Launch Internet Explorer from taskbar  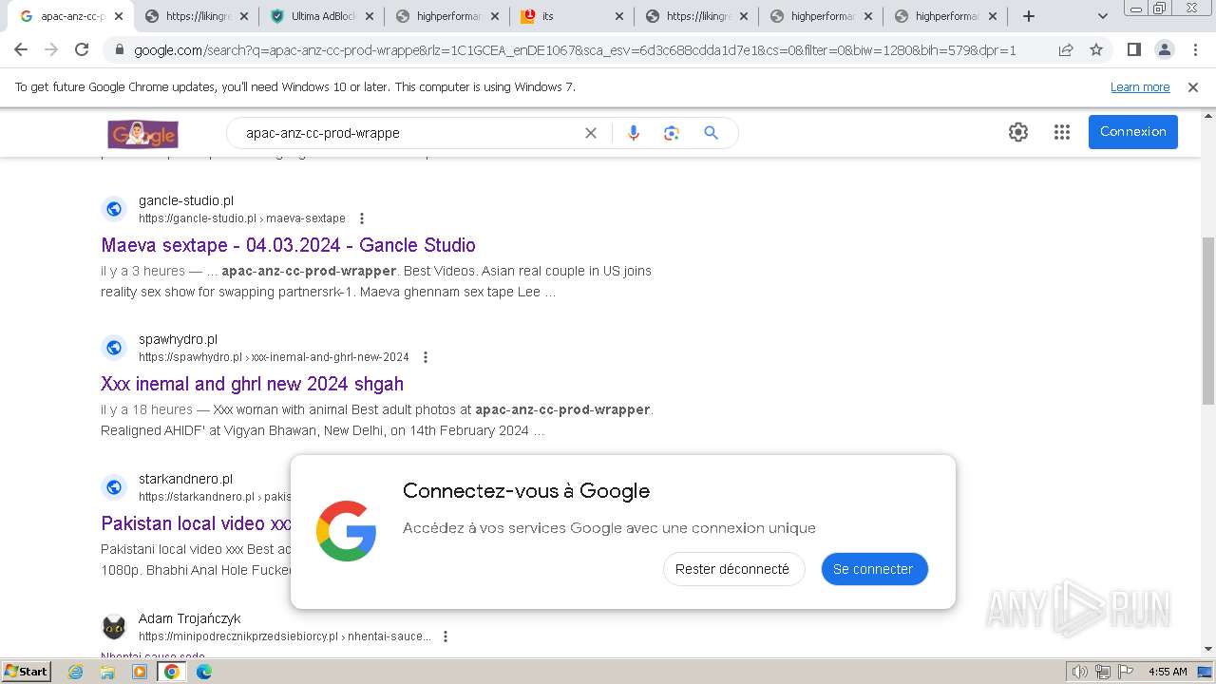pos(76,672)
